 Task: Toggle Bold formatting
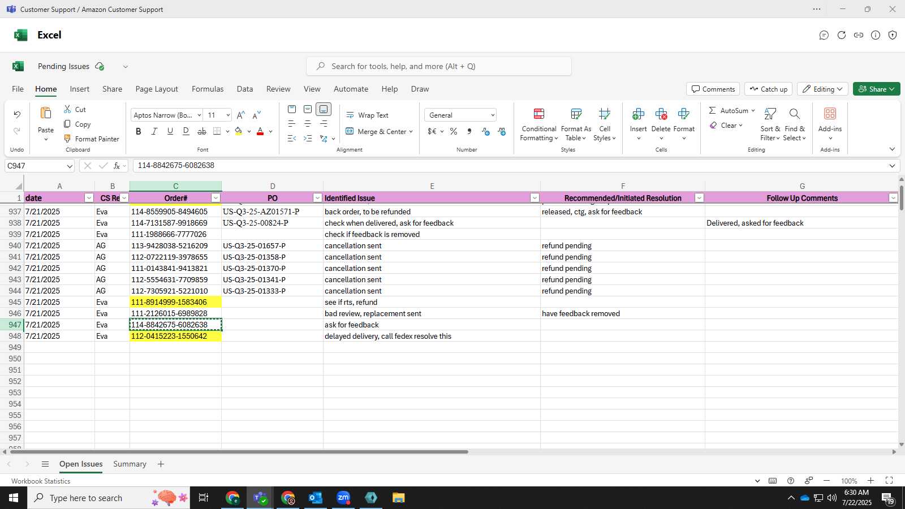[x=139, y=131]
